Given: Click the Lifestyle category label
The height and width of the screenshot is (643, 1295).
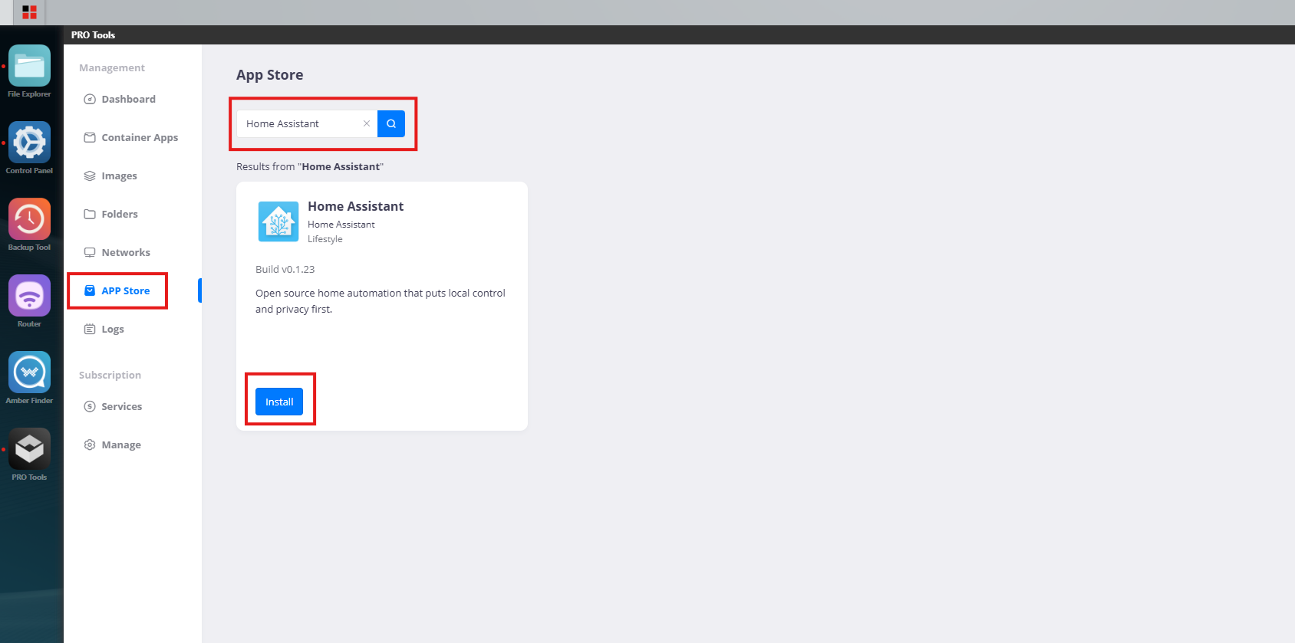Looking at the screenshot, I should tap(325, 239).
